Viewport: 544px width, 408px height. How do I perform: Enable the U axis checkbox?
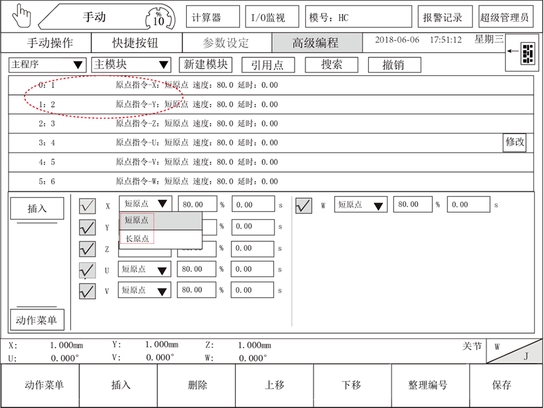click(x=88, y=269)
